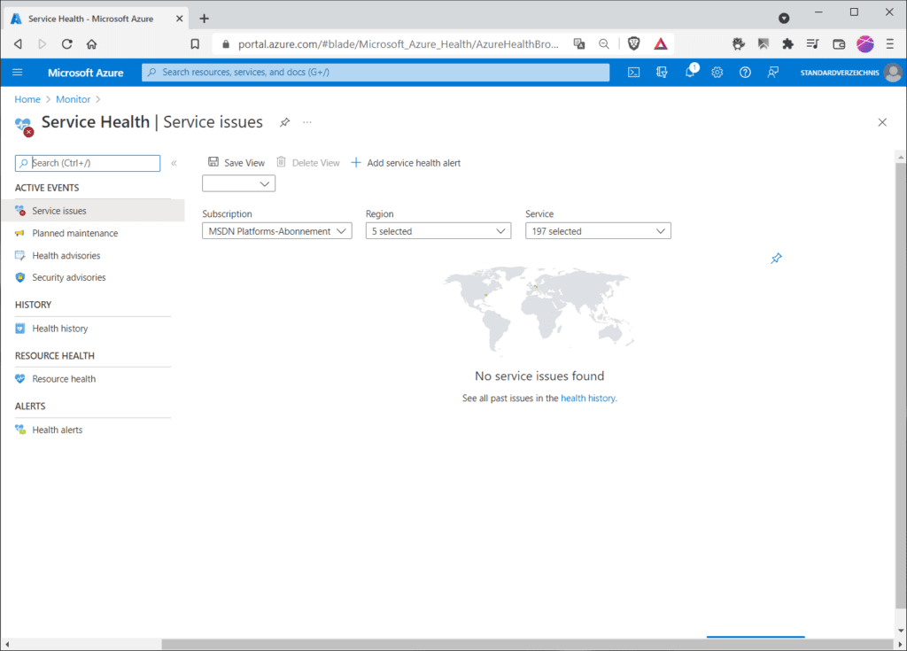This screenshot has height=651, width=907.
Task: Click the translate page icon in address bar
Action: (579, 44)
